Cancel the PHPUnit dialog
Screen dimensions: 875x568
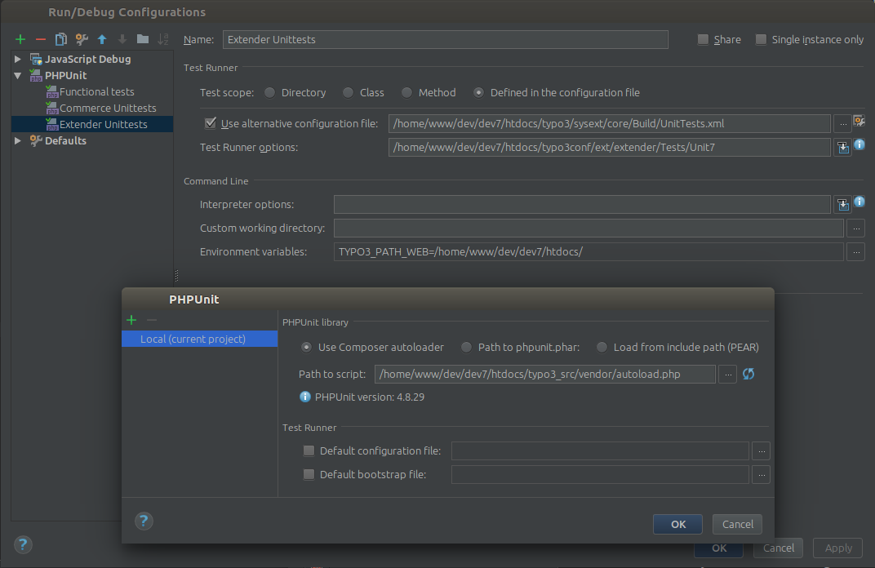(737, 525)
